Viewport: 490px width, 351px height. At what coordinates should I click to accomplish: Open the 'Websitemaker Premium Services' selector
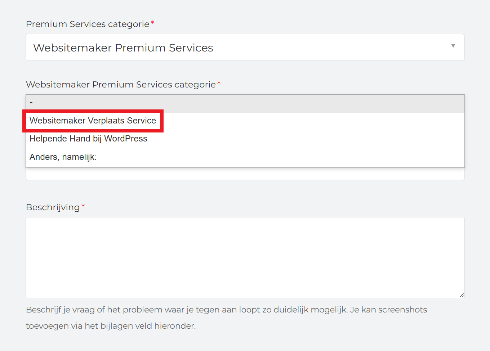(x=245, y=47)
